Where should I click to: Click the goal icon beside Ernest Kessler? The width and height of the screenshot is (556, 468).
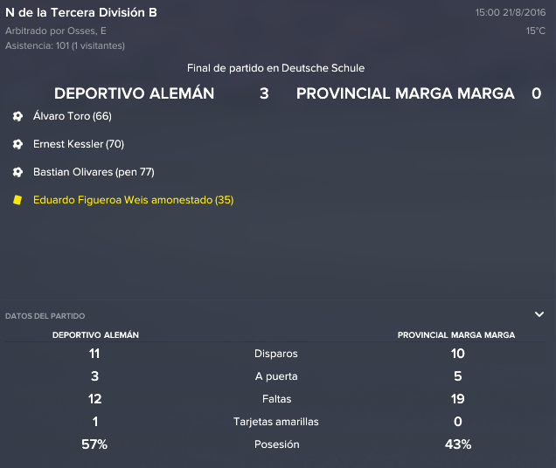[x=17, y=144]
